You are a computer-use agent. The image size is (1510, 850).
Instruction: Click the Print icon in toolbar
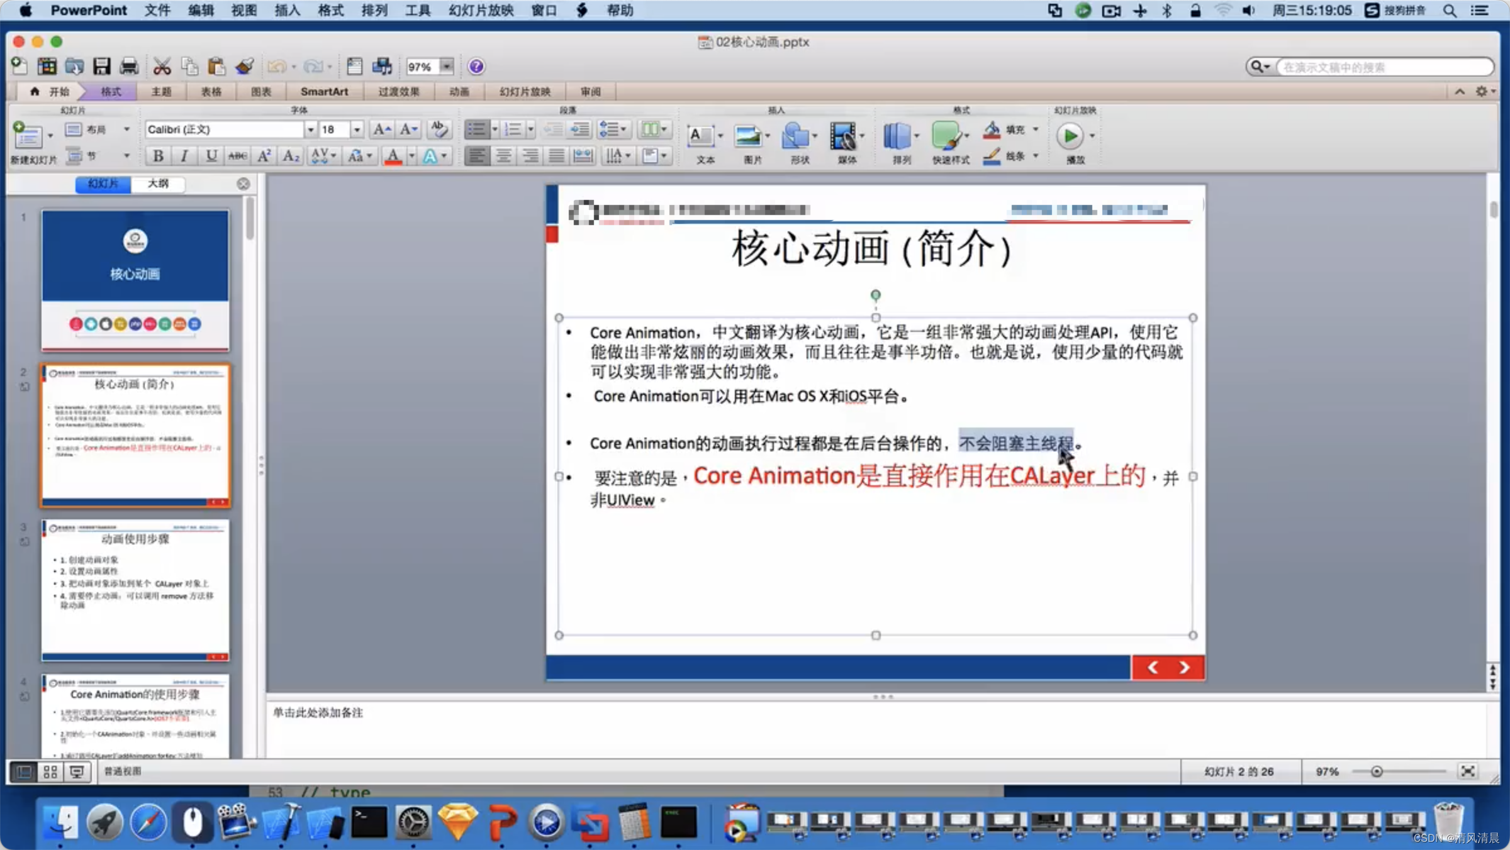[129, 66]
